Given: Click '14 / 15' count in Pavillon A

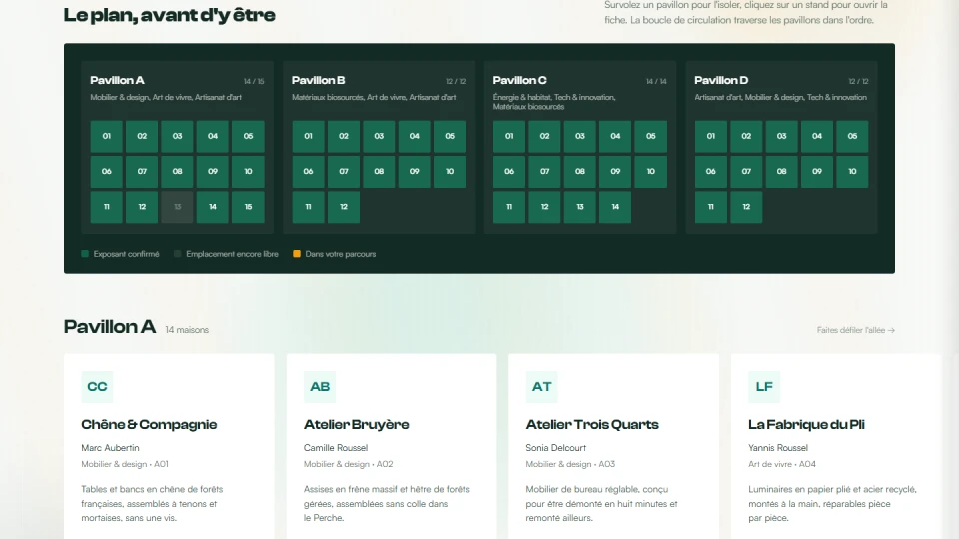Looking at the screenshot, I should tap(254, 81).
